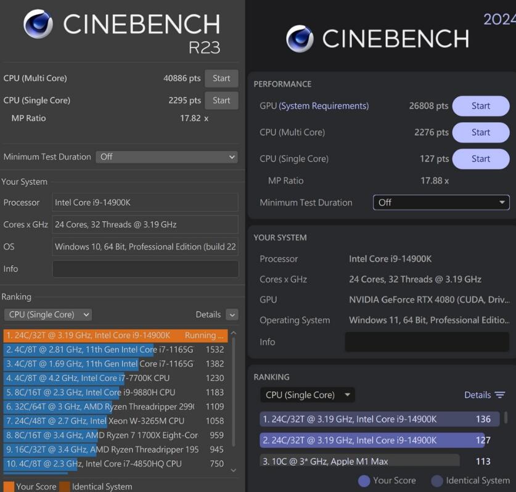Select ranking row Intel Core i7-7700K 1230
This screenshot has height=492, width=516.
[115, 378]
